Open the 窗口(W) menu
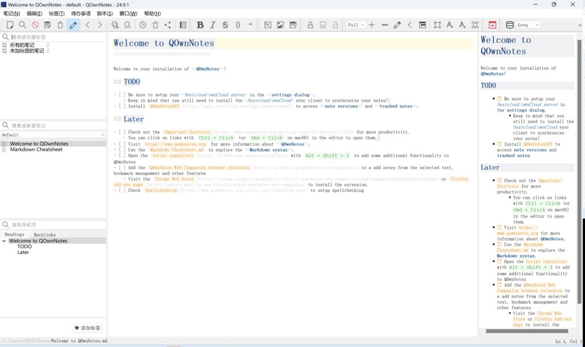This screenshot has width=585, height=347. [x=128, y=14]
